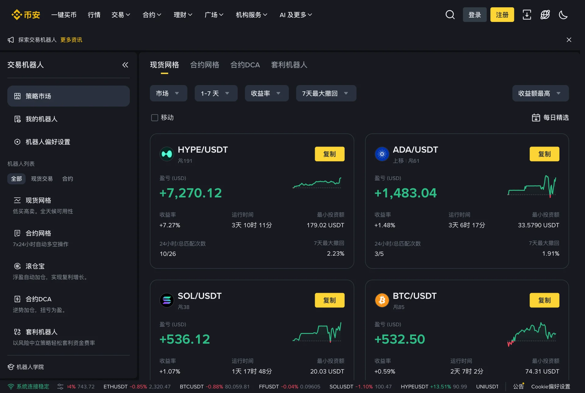Filter robot list by 现货交易
Image resolution: width=585 pixels, height=393 pixels.
(42, 179)
